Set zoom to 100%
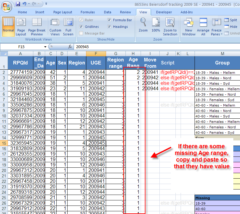The height and width of the screenshot is (214, 240). tap(156, 25)
